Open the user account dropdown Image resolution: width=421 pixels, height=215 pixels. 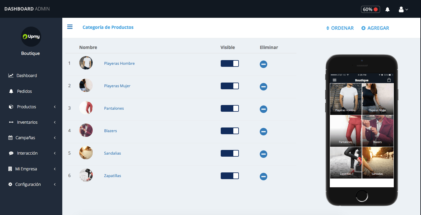403,9
